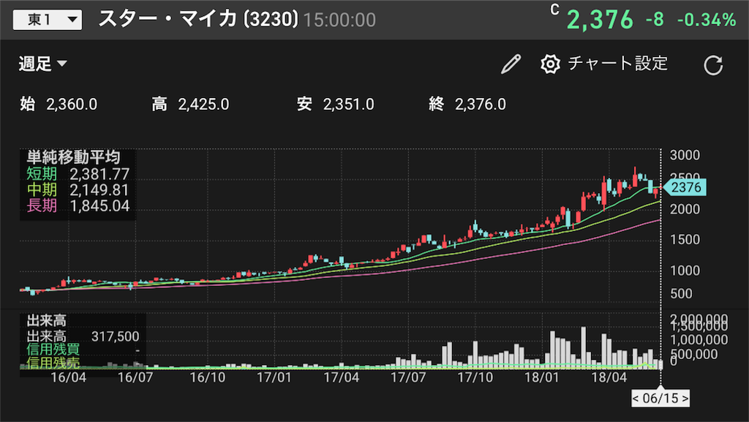Image resolution: width=749 pixels, height=422 pixels.
Task: Click the 500 price axis label
Action: (681, 293)
